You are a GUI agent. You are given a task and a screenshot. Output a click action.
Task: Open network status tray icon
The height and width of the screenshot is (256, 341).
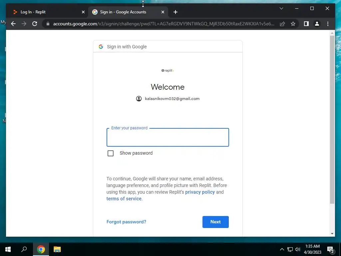(290, 249)
